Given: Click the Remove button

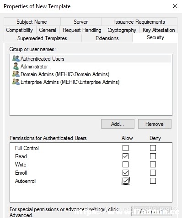Looking at the screenshot, I should tap(155, 124).
